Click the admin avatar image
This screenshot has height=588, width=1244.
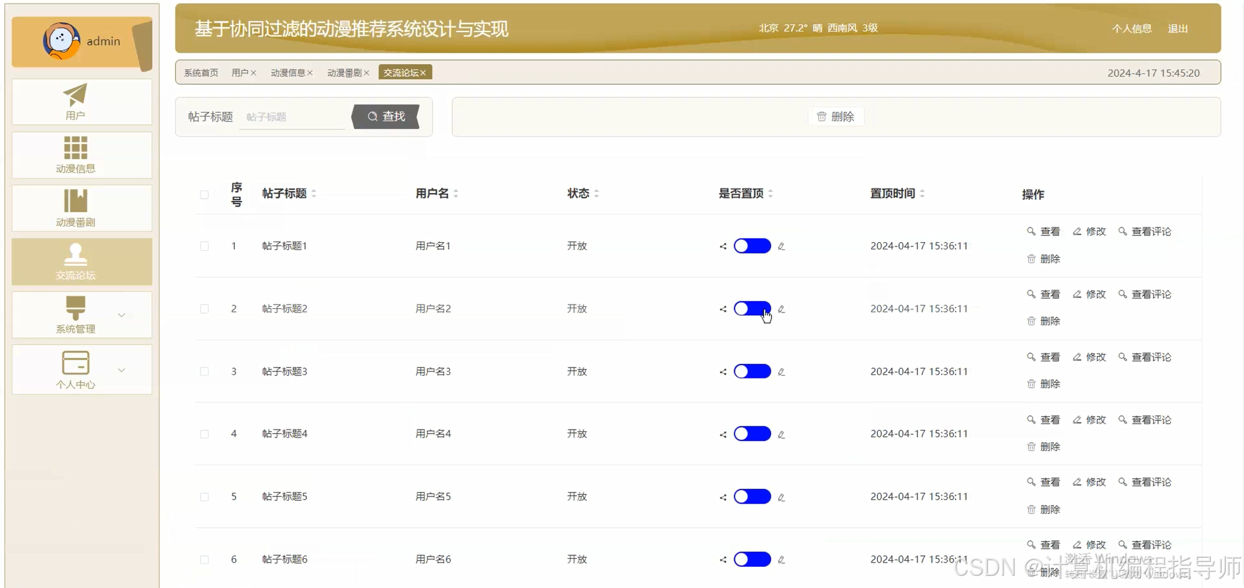coord(61,41)
